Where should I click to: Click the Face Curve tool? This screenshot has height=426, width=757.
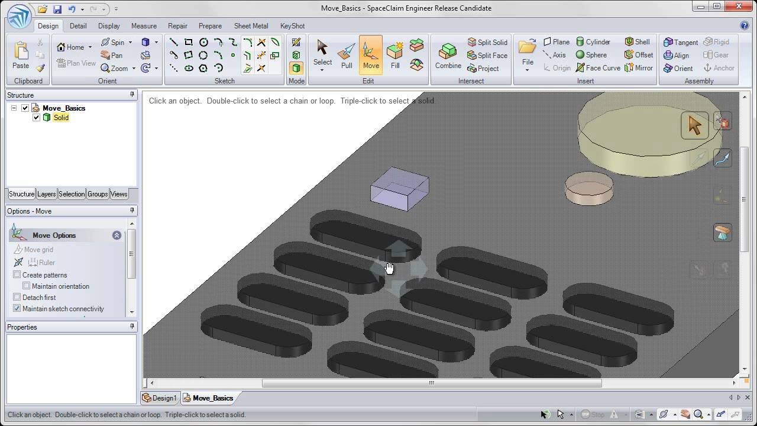pyautogui.click(x=598, y=68)
